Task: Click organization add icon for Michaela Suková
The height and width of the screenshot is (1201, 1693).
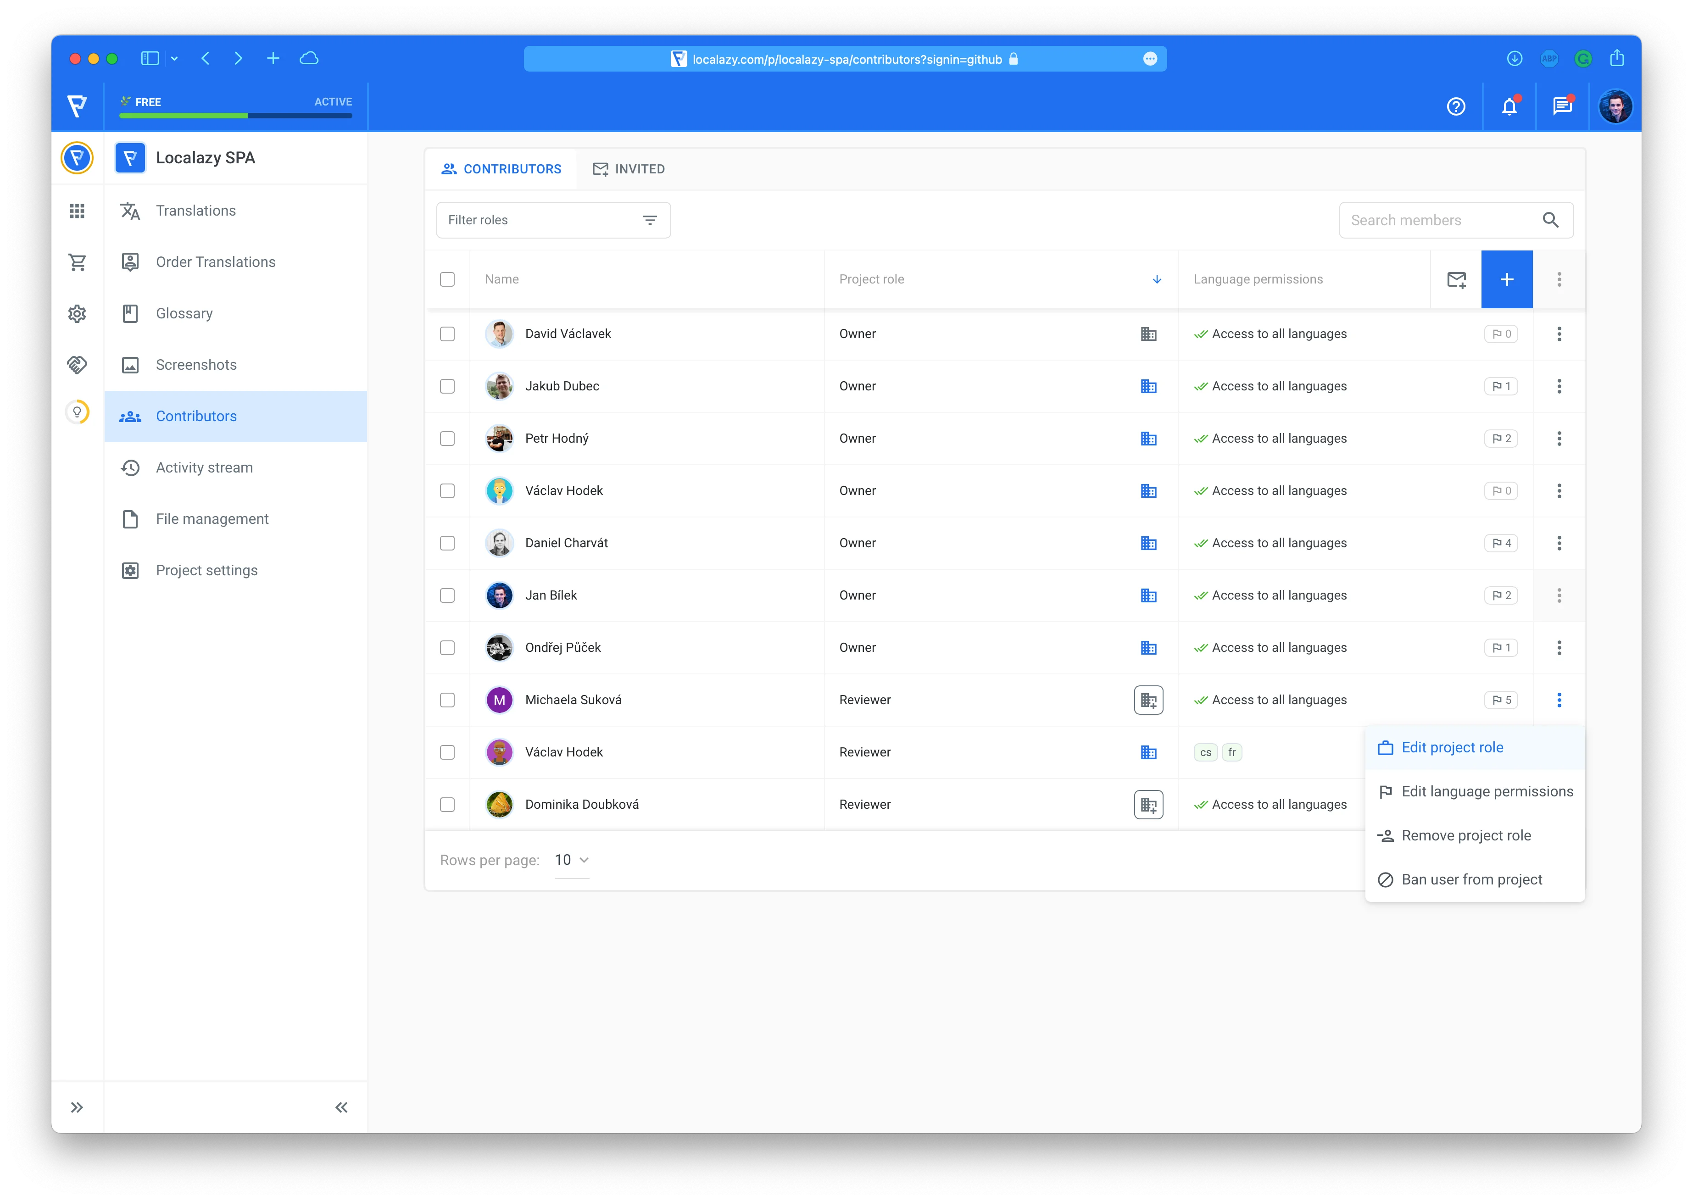Action: 1148,700
